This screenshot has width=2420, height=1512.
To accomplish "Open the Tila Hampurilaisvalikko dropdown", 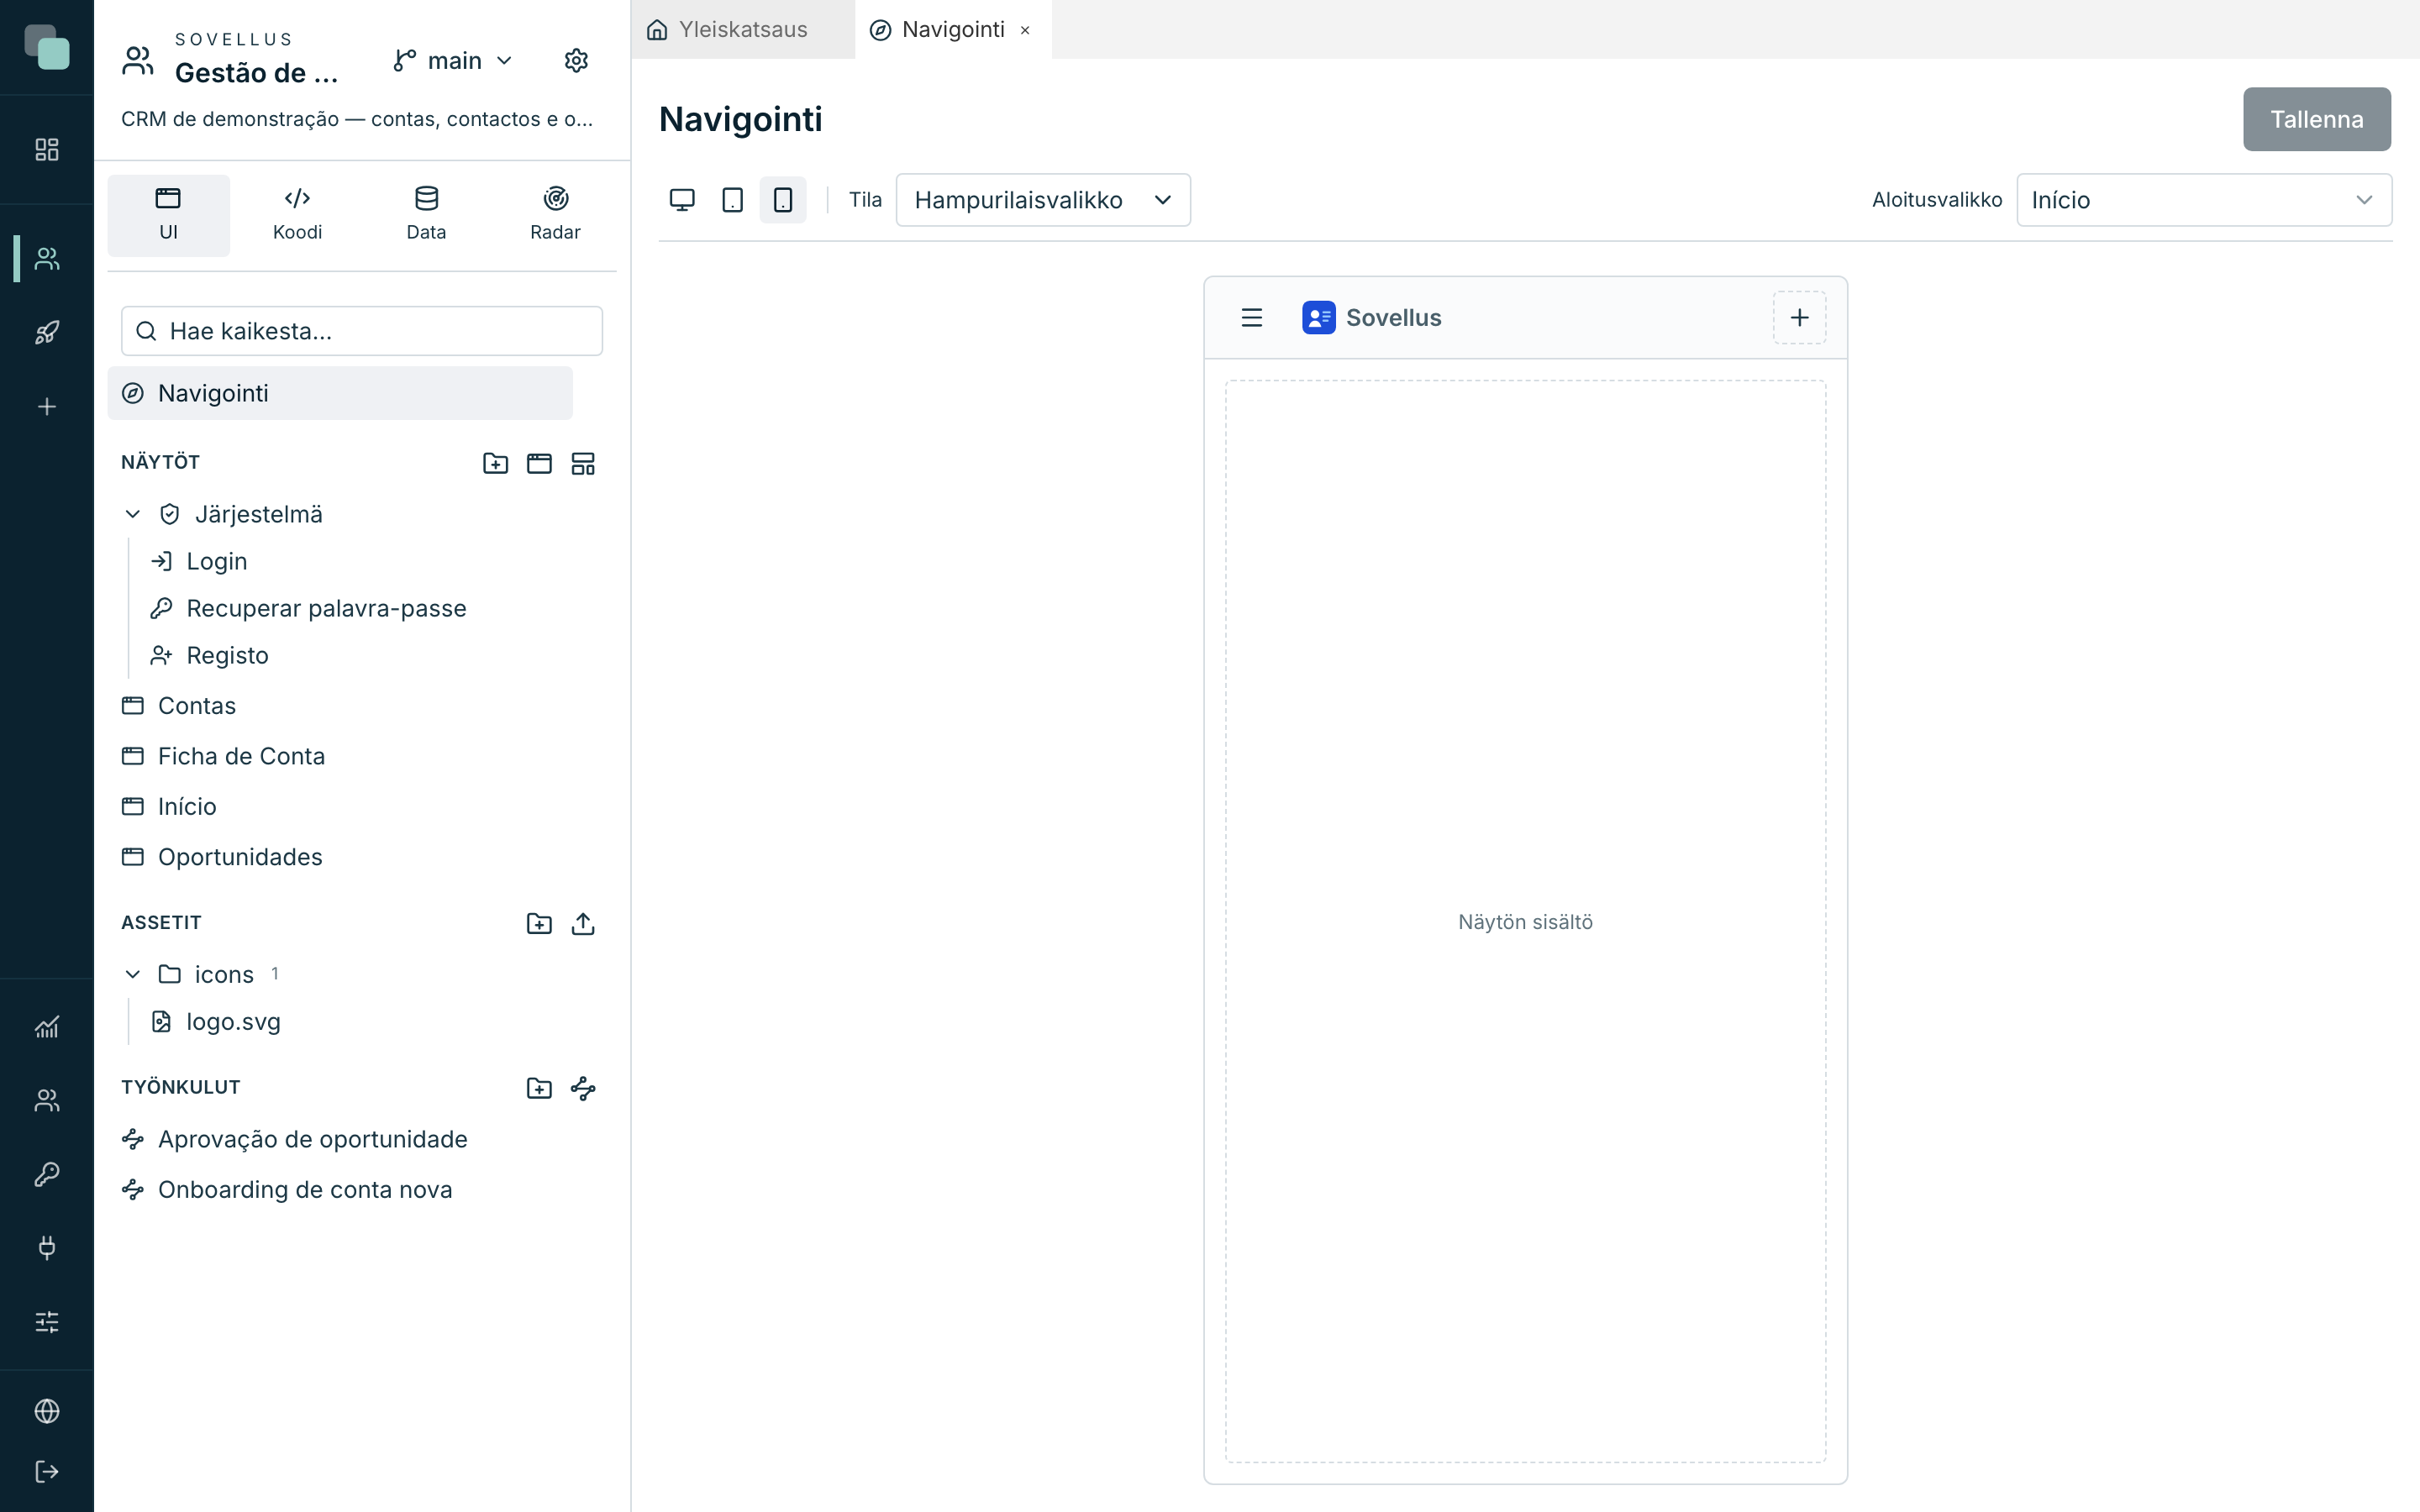I will pyautogui.click(x=1043, y=200).
